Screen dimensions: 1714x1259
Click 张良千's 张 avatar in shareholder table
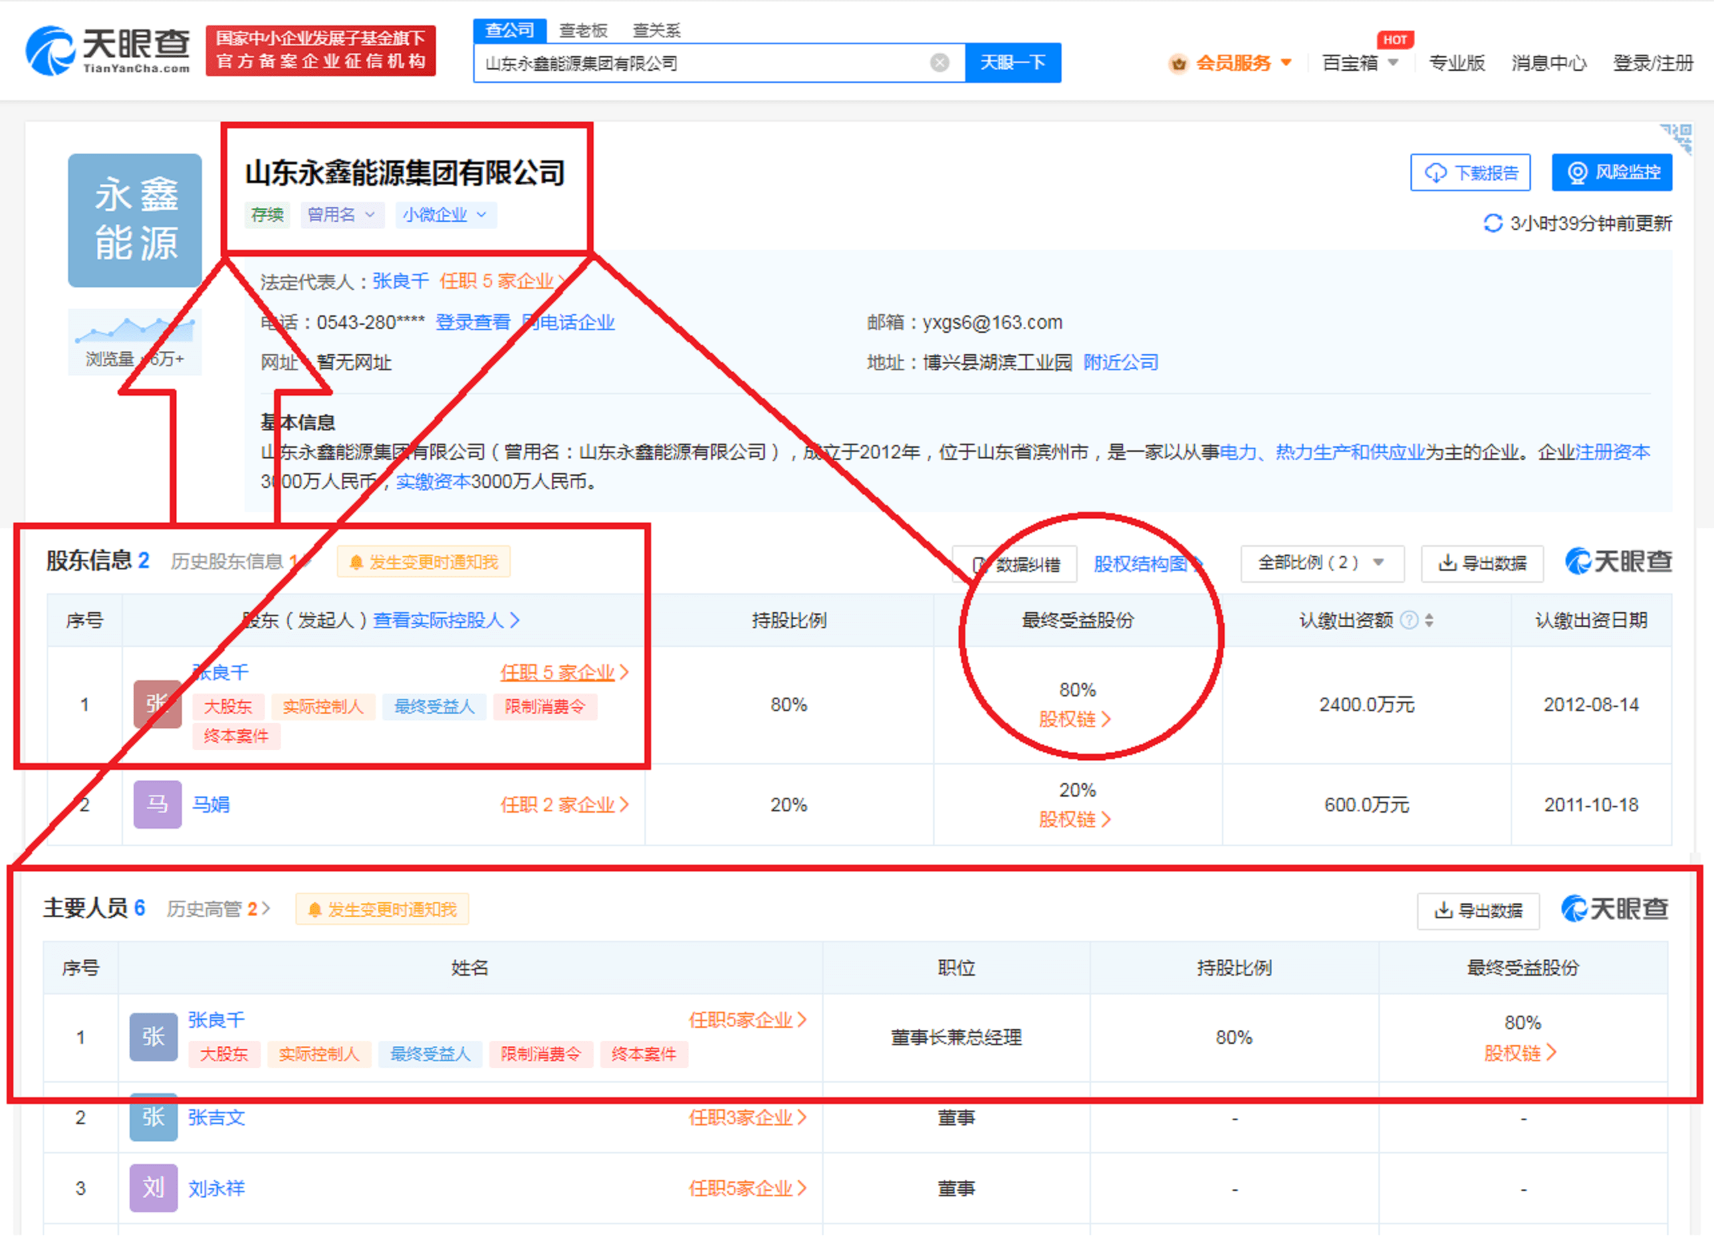tap(157, 704)
